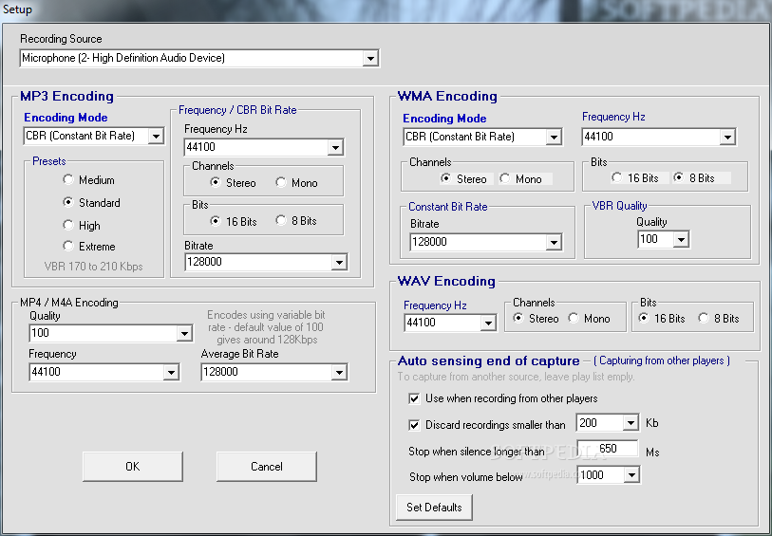Select the Standard MP3 preset
Screen dimensions: 772x536
pyautogui.click(x=68, y=202)
